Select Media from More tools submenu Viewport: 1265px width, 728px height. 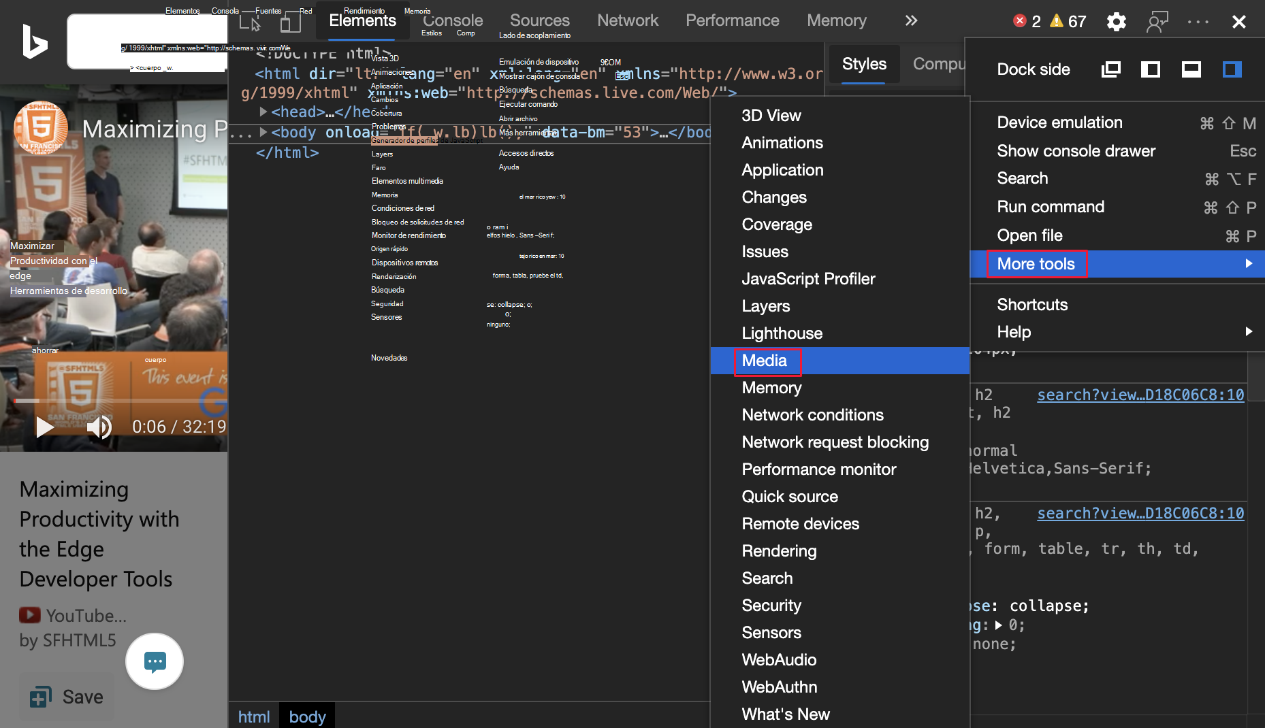click(765, 361)
